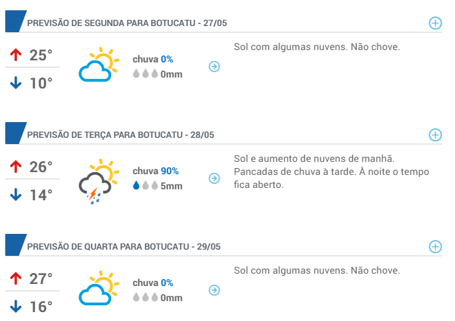Click the gray raindrops beside 0mm on 27/05
Screen dimensions: 455x321
145,73
